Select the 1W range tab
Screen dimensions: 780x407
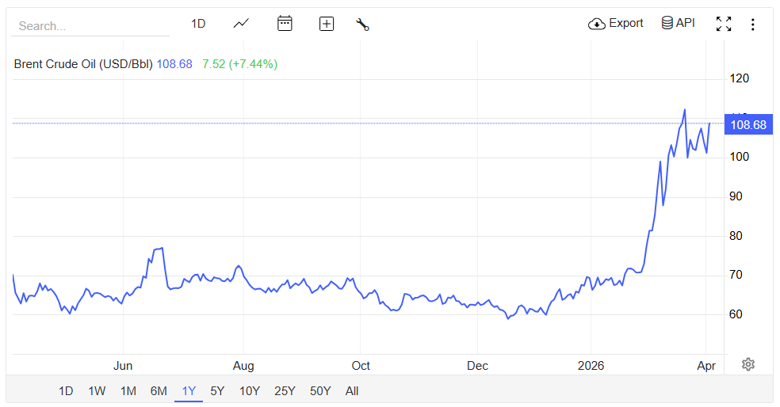pos(97,391)
